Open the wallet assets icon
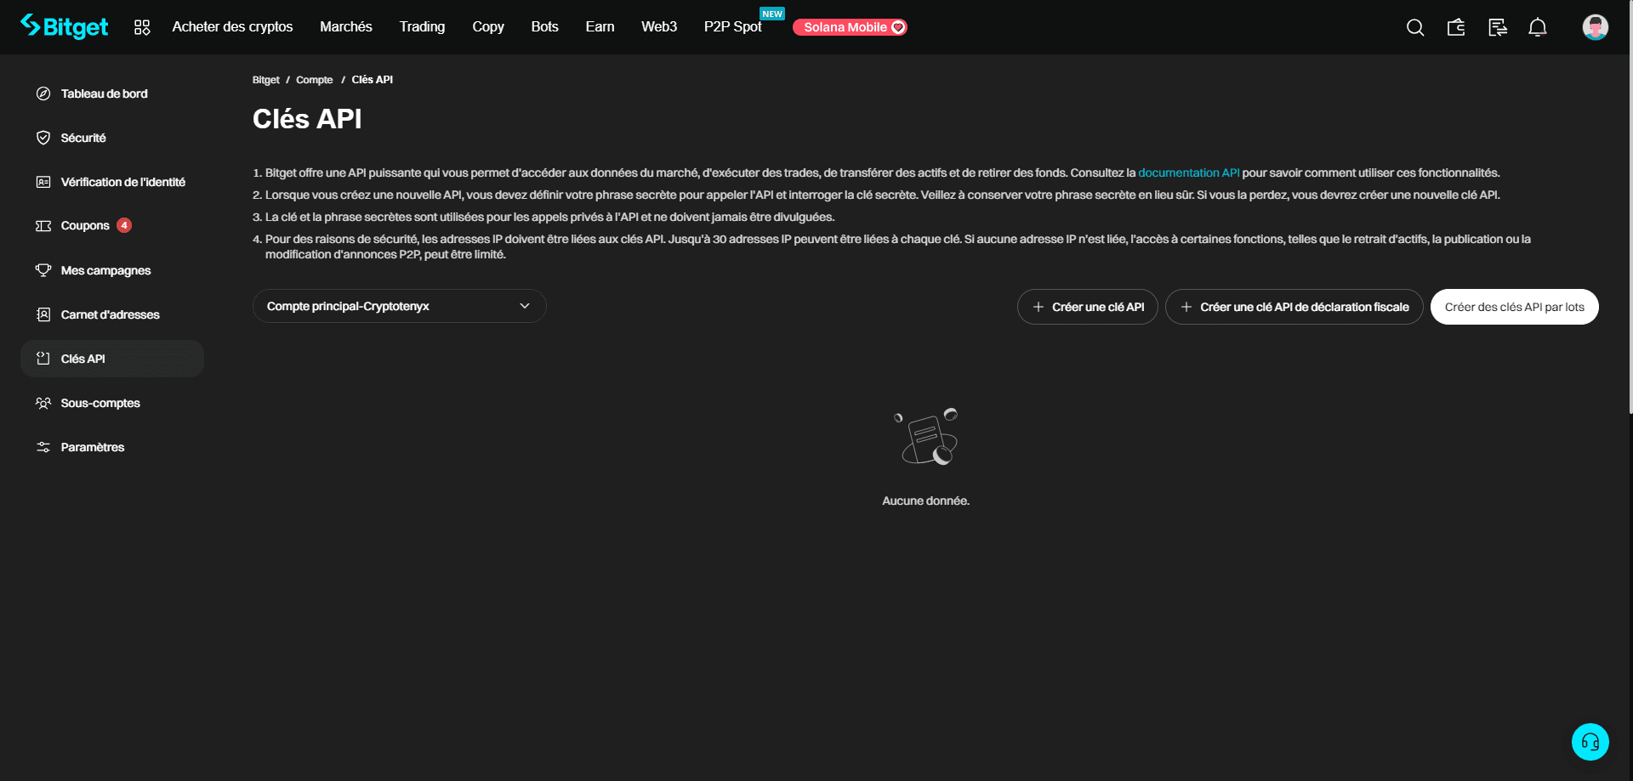This screenshot has width=1633, height=781. pyautogui.click(x=1456, y=27)
